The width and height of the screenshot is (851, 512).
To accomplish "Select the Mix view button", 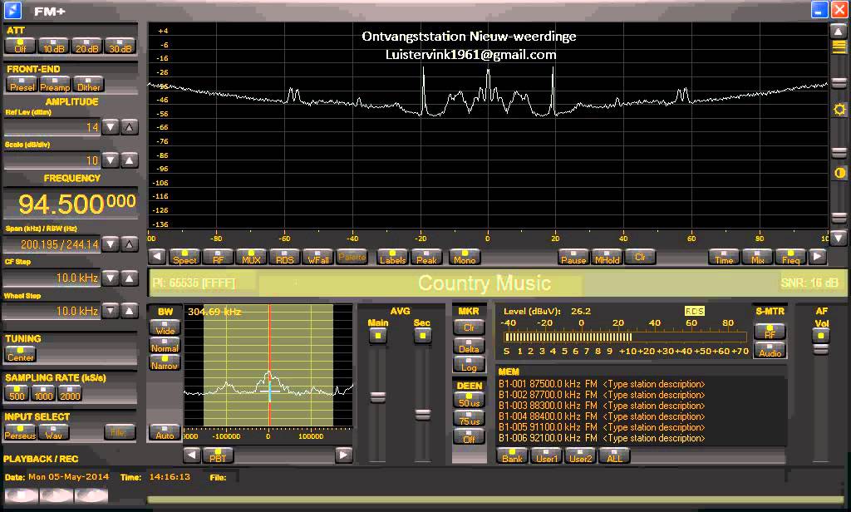I will (757, 257).
